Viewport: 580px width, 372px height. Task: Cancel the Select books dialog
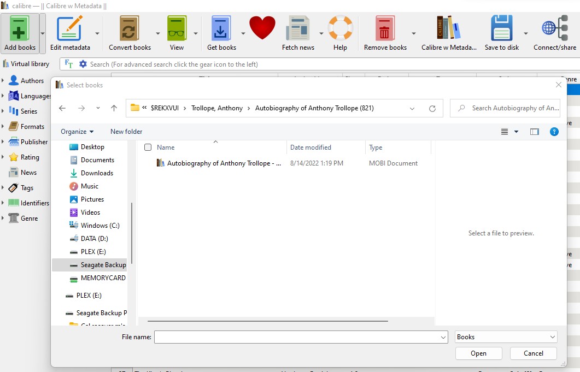click(x=534, y=353)
